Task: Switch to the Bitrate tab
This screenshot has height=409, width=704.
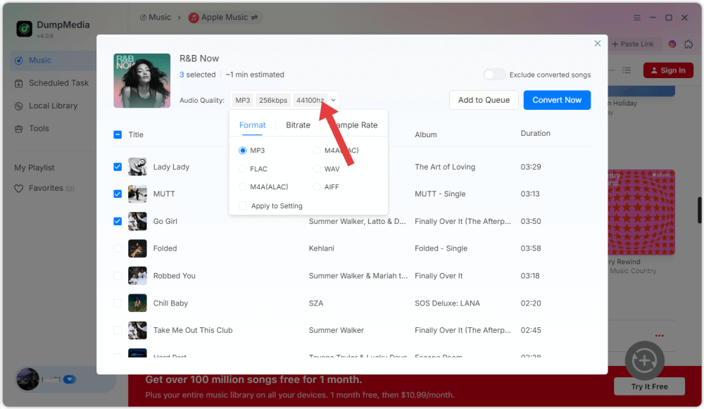Action: 298,125
